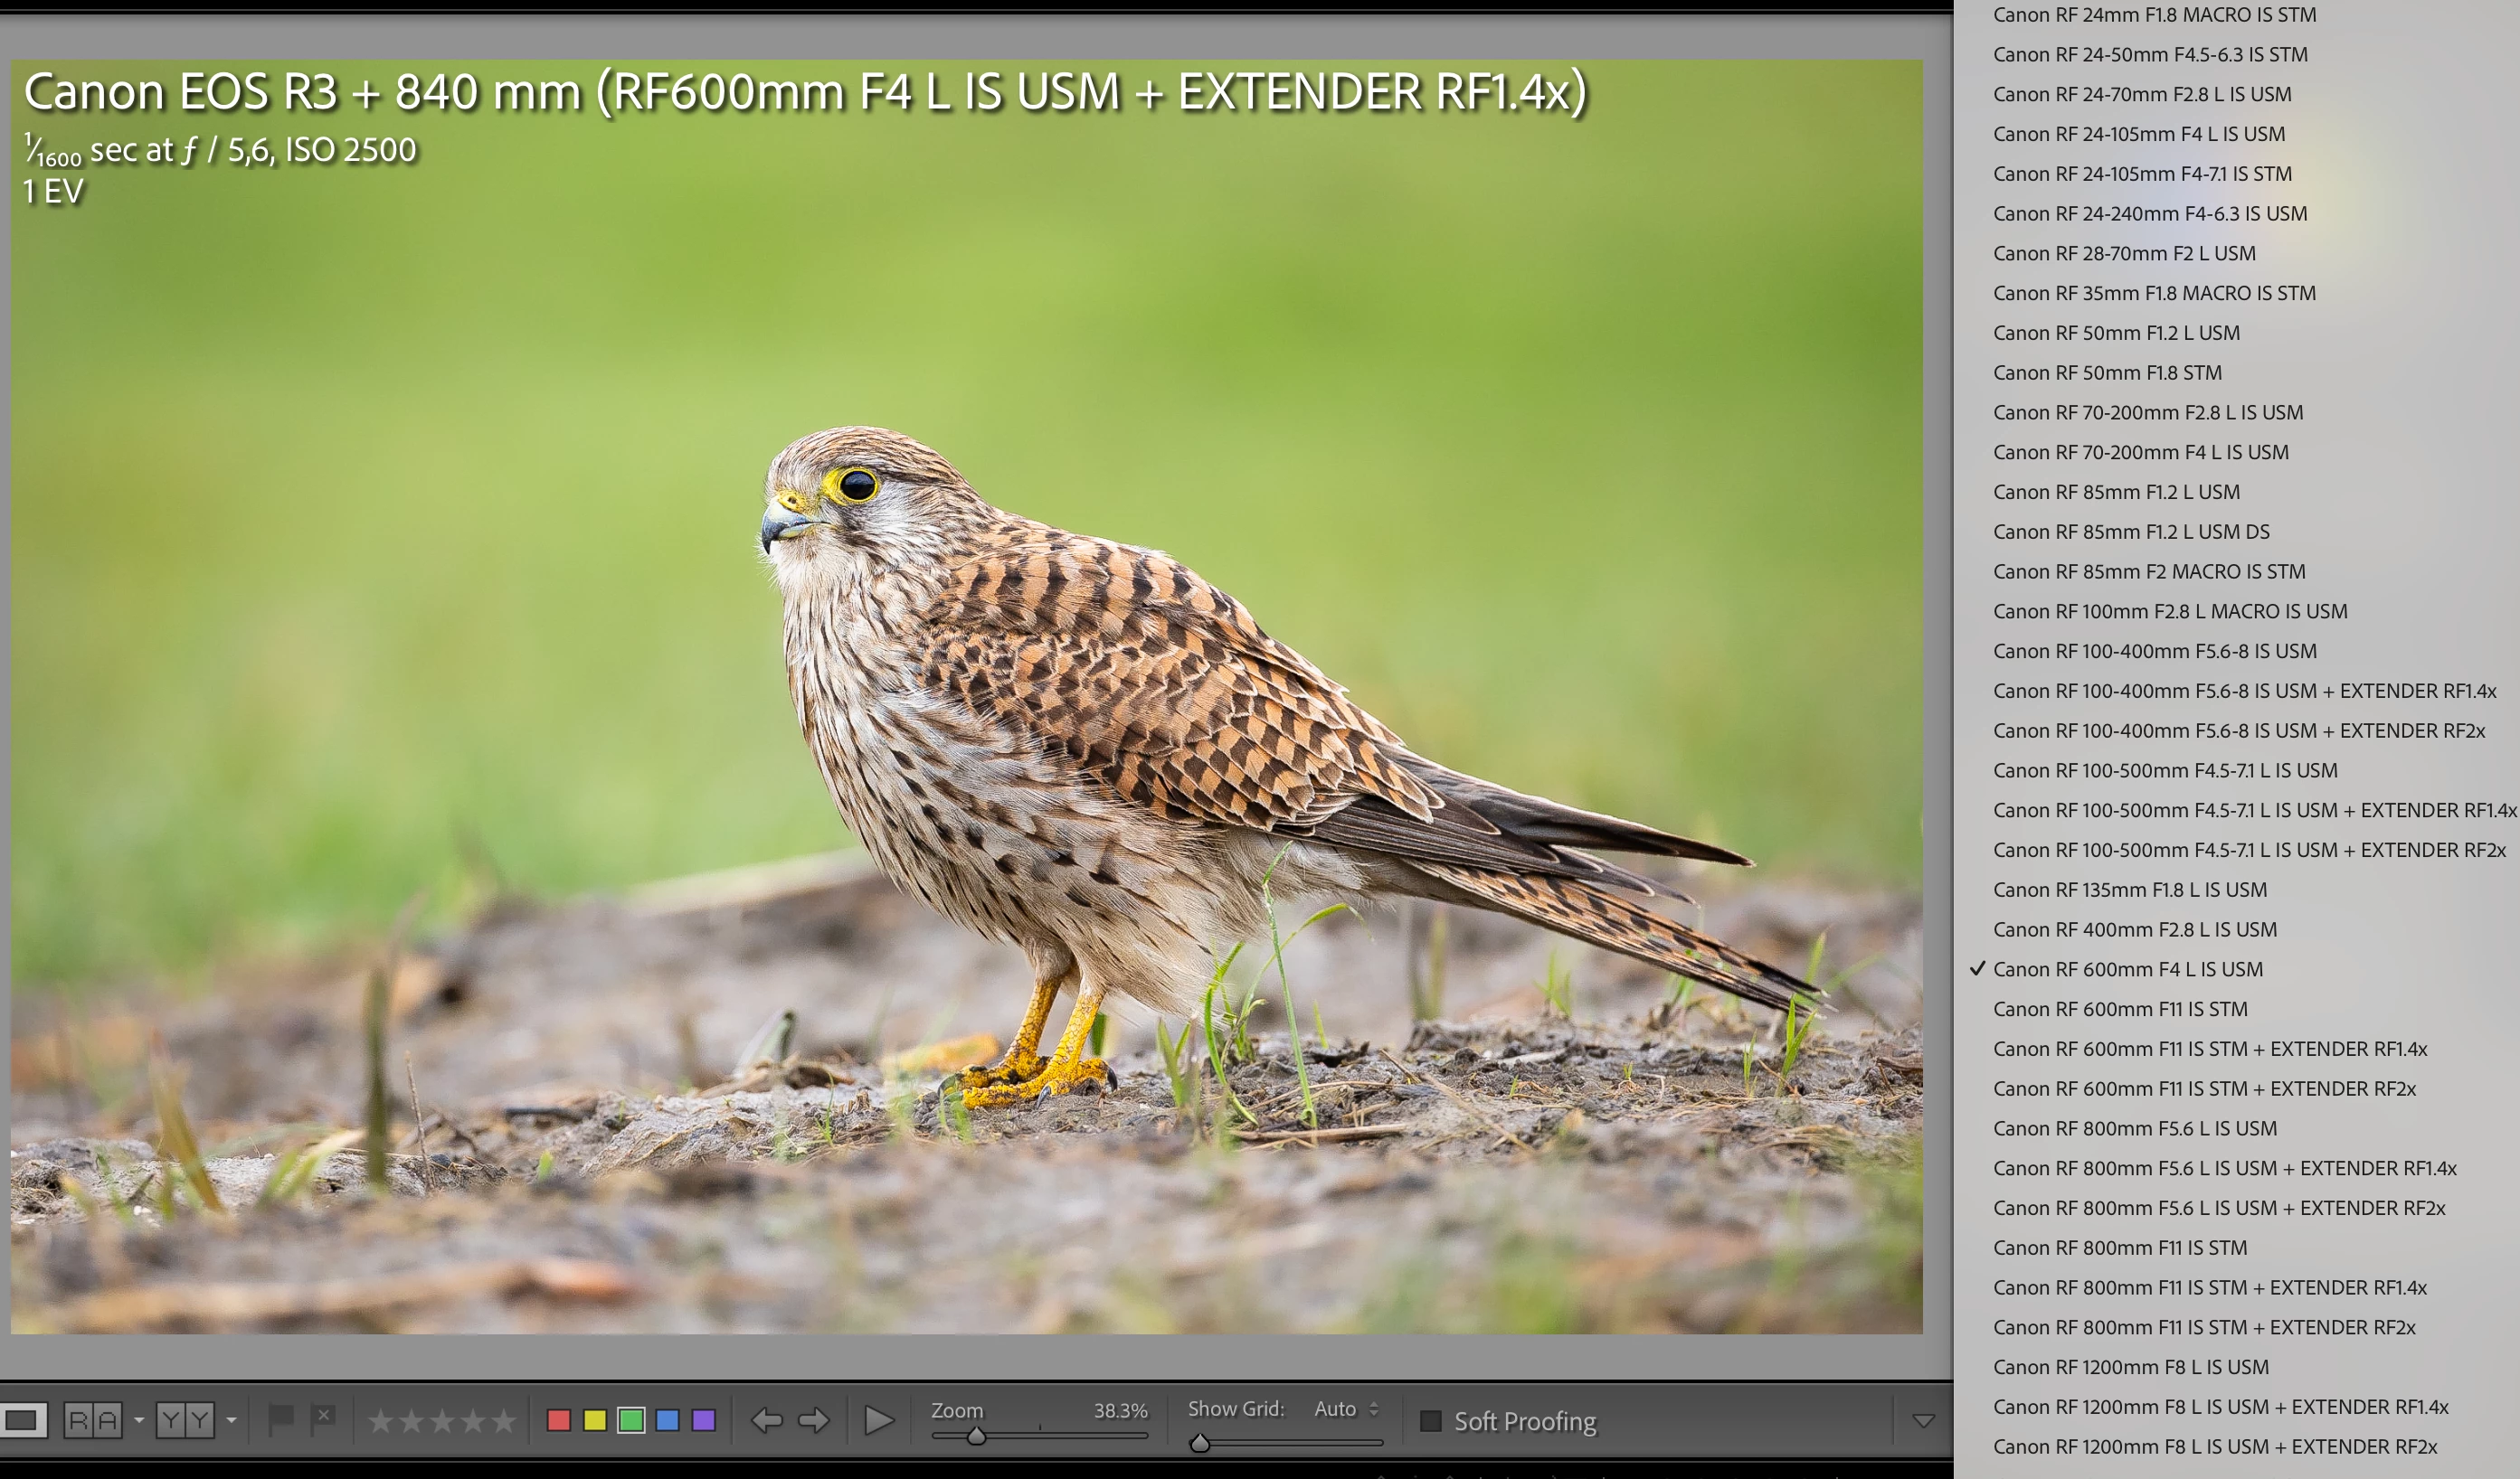Click the Reference View R|A icon
The height and width of the screenshot is (1479, 2520).
tap(93, 1420)
